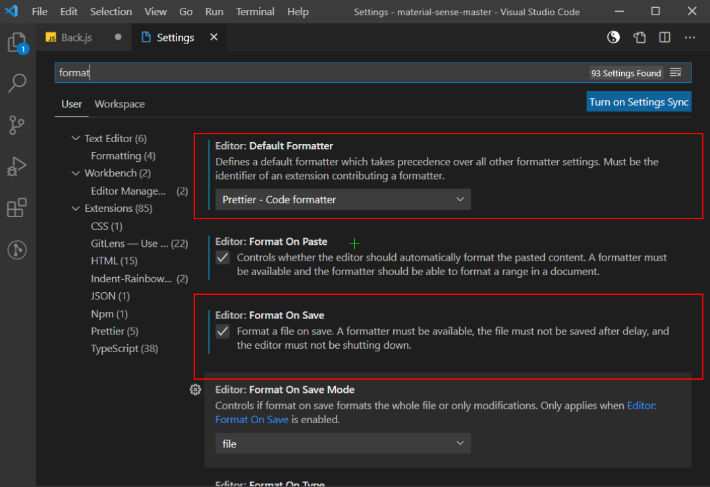
Task: Collapse the Text Editor tree section
Action: (76, 138)
